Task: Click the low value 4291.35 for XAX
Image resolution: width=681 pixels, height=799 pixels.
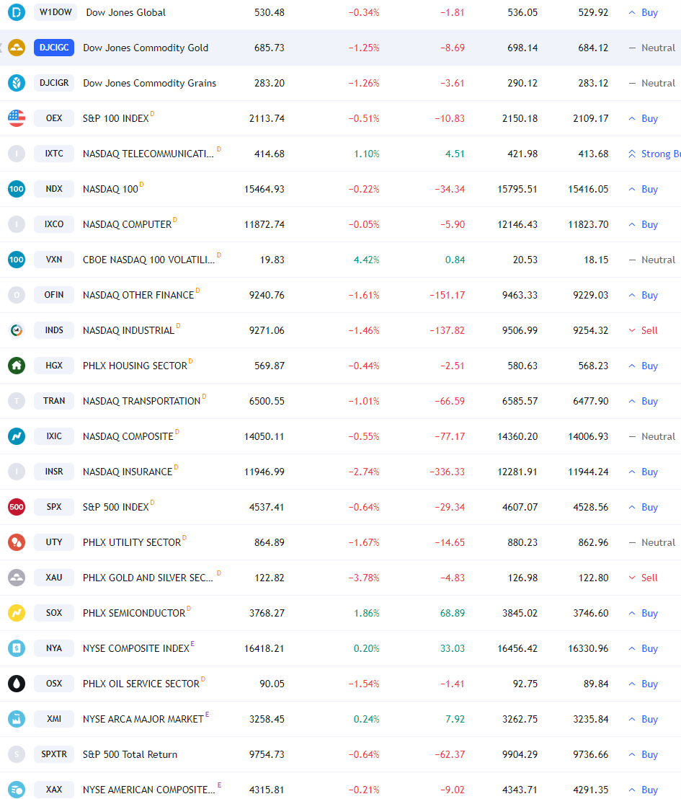Action: tap(591, 790)
